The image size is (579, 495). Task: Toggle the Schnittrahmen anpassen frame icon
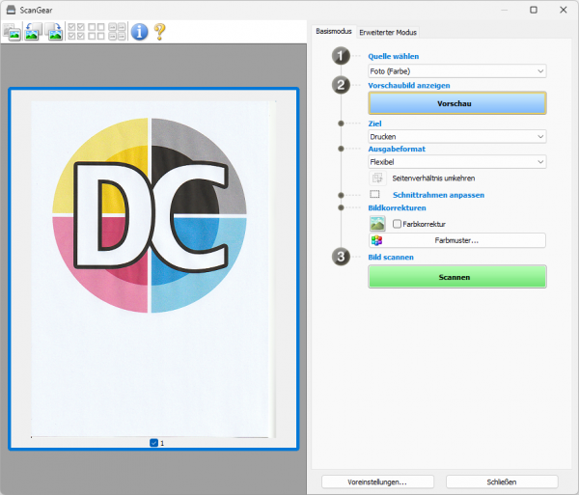tap(375, 194)
